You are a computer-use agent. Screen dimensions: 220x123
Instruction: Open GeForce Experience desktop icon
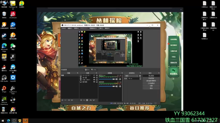tap(4, 101)
